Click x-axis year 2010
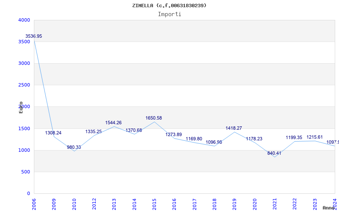The width and height of the screenshot is (339, 212). [74, 204]
